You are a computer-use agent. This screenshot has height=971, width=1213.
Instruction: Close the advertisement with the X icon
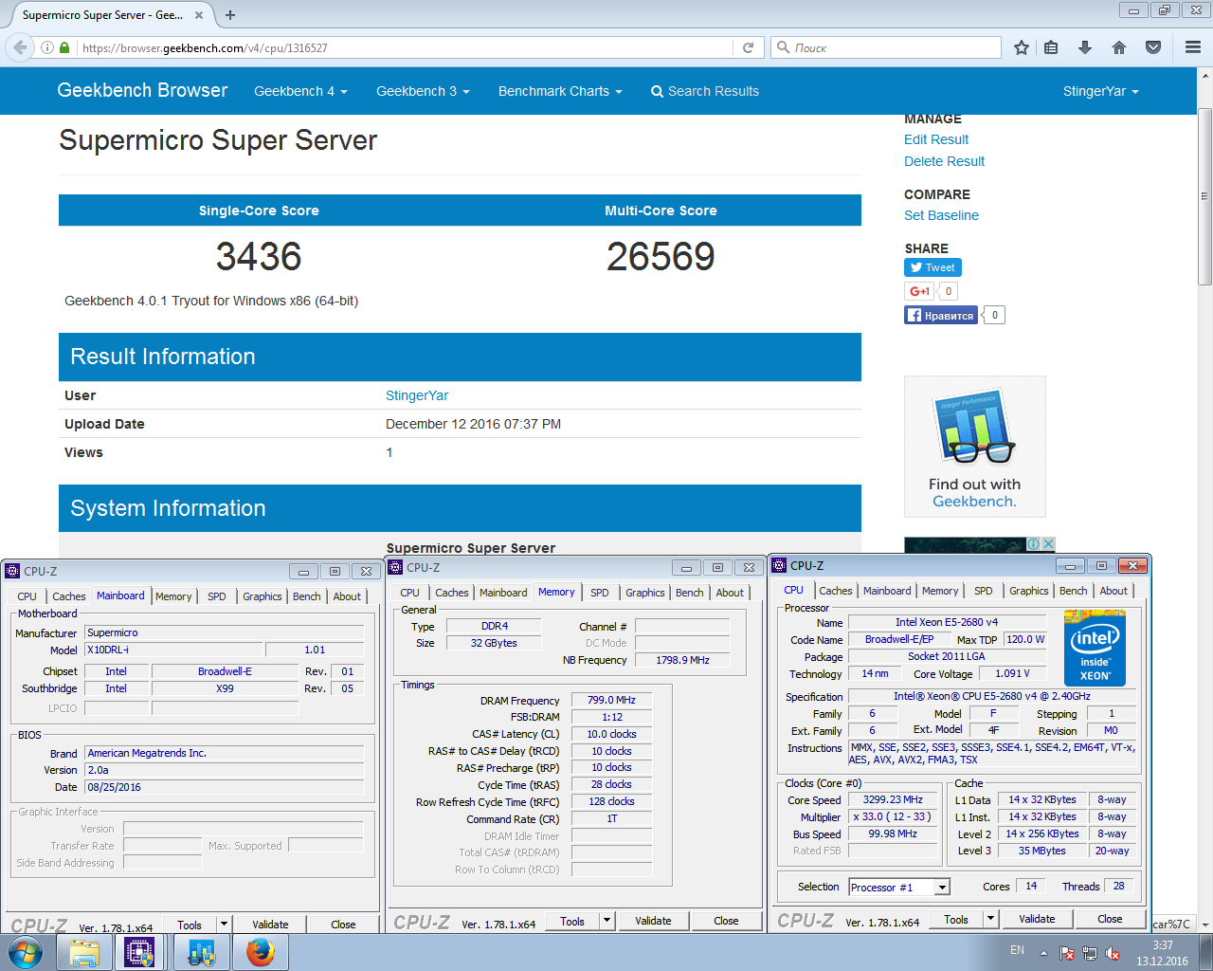pyautogui.click(x=1048, y=543)
